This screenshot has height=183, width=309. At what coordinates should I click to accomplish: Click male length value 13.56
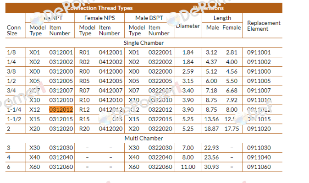point(211,119)
